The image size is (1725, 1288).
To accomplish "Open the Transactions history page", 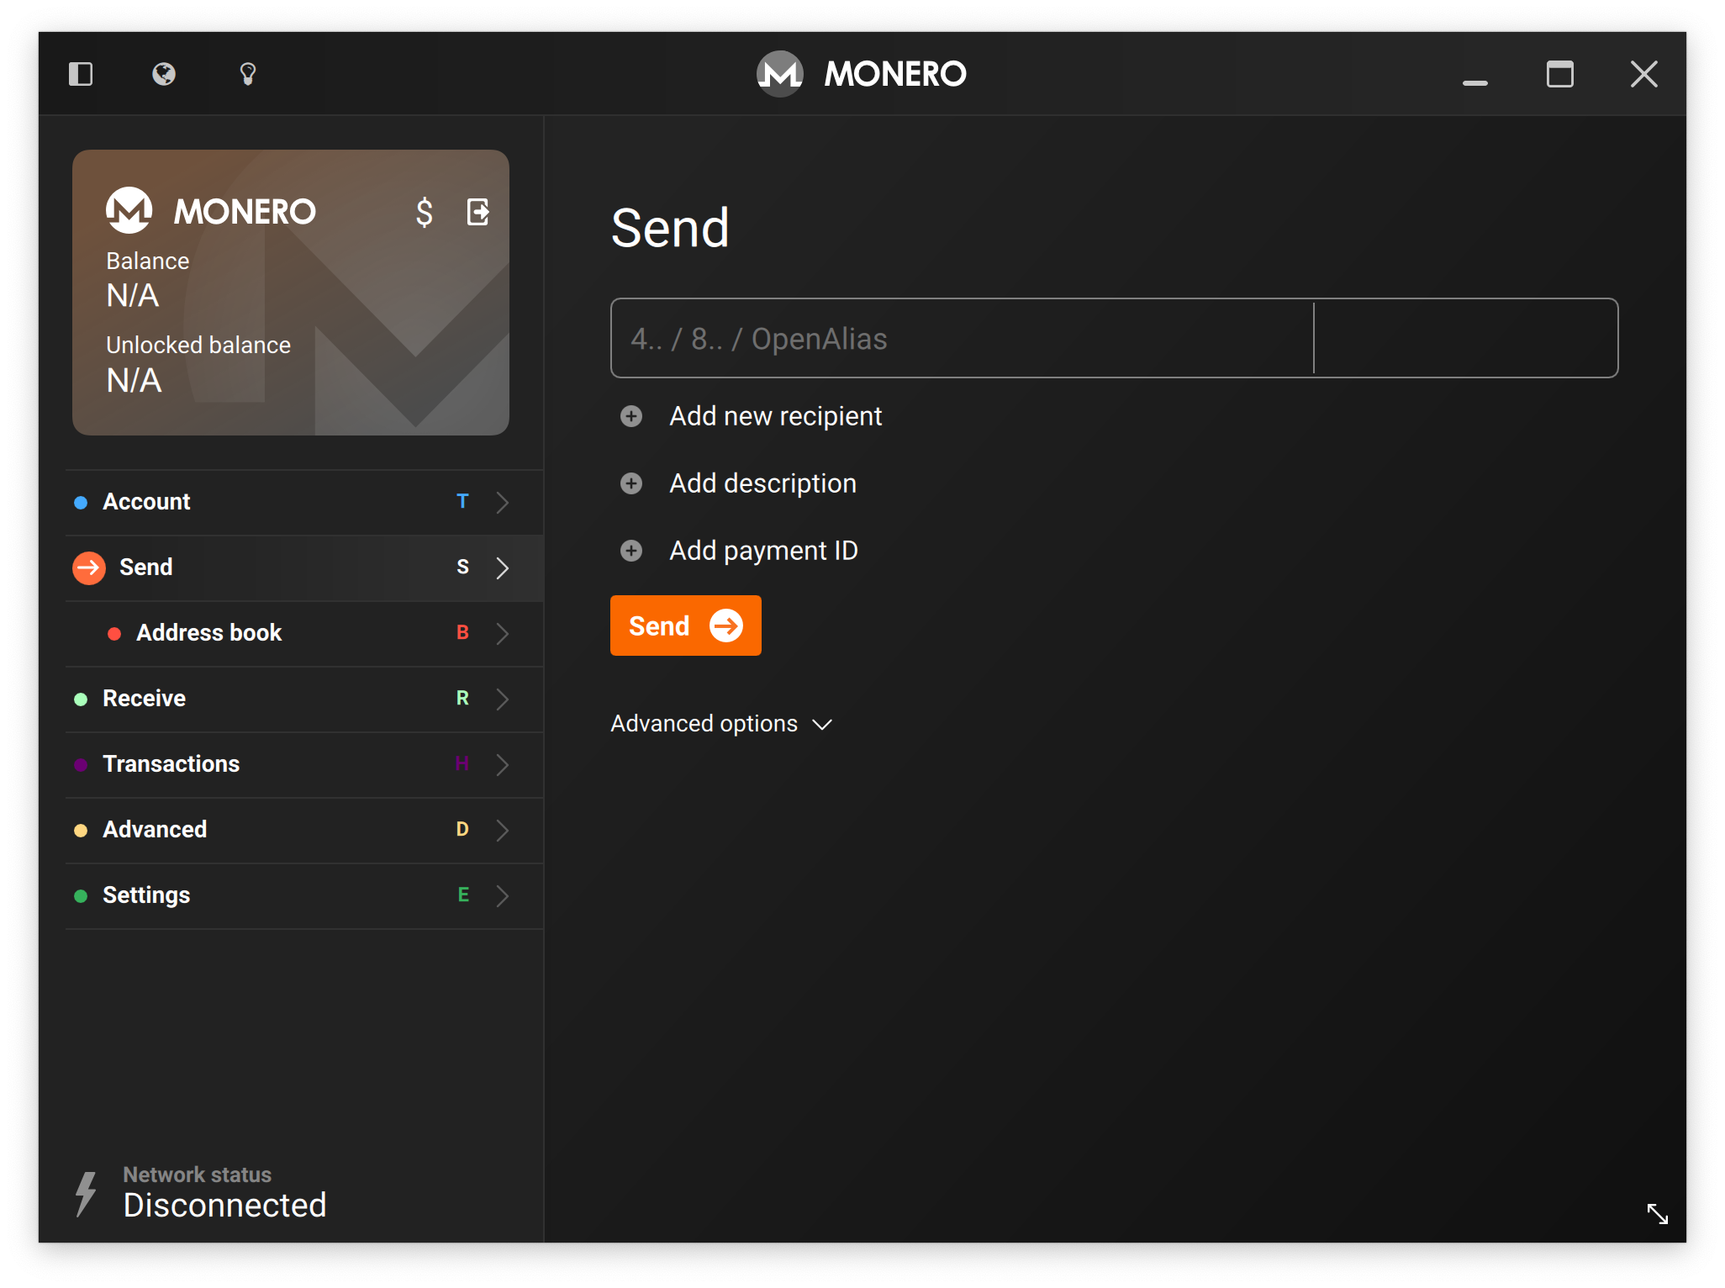I will 304,764.
